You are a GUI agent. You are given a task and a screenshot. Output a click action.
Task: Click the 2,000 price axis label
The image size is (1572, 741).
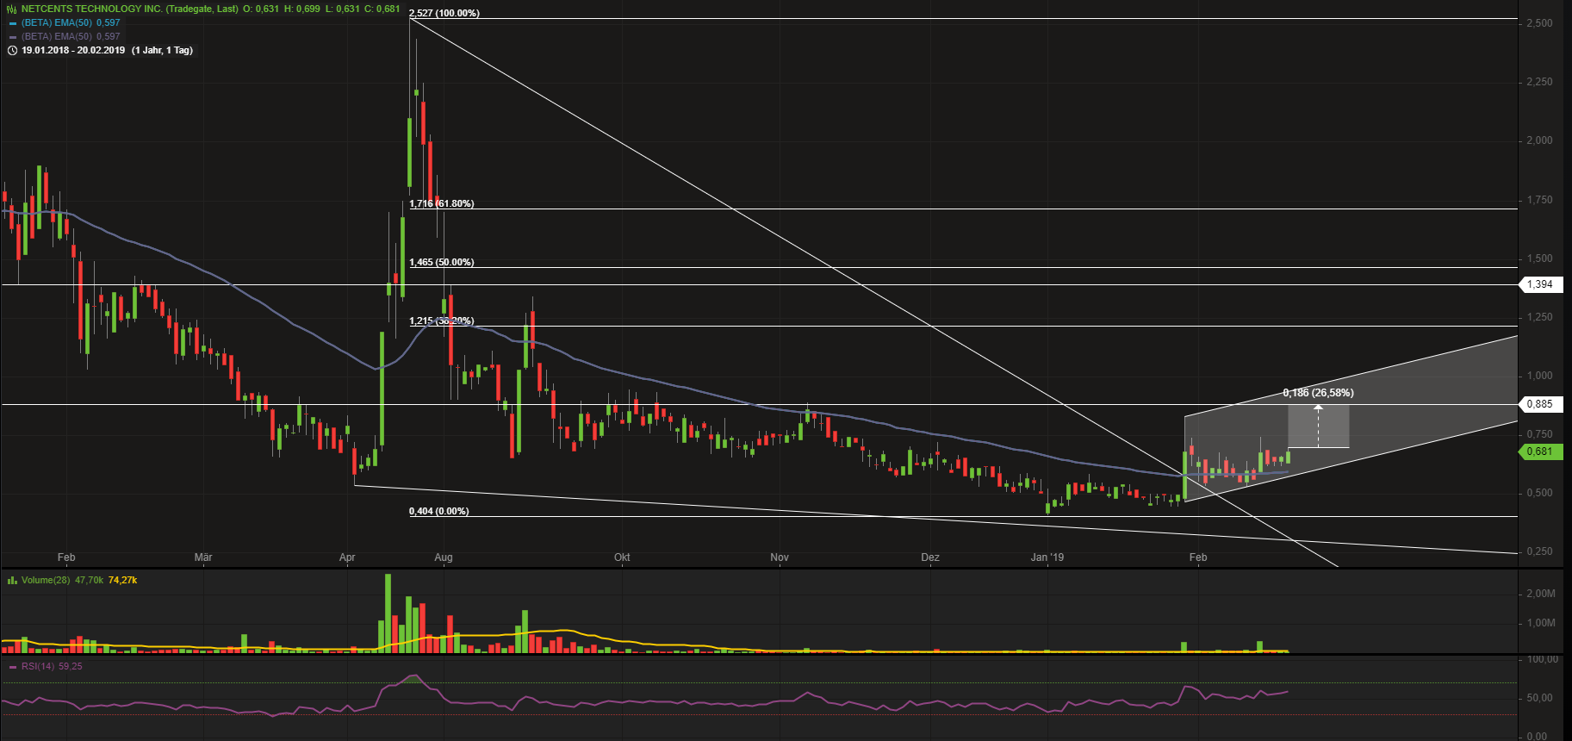(x=1539, y=140)
